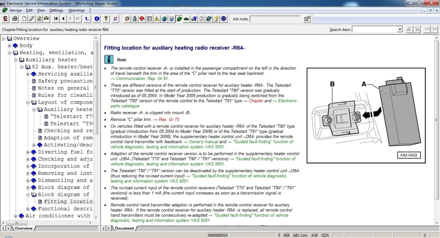Image resolution: width=440 pixels, height=238 pixels.
Task: Jump to first page with skip-back arrow
Action: (x=56, y=19)
